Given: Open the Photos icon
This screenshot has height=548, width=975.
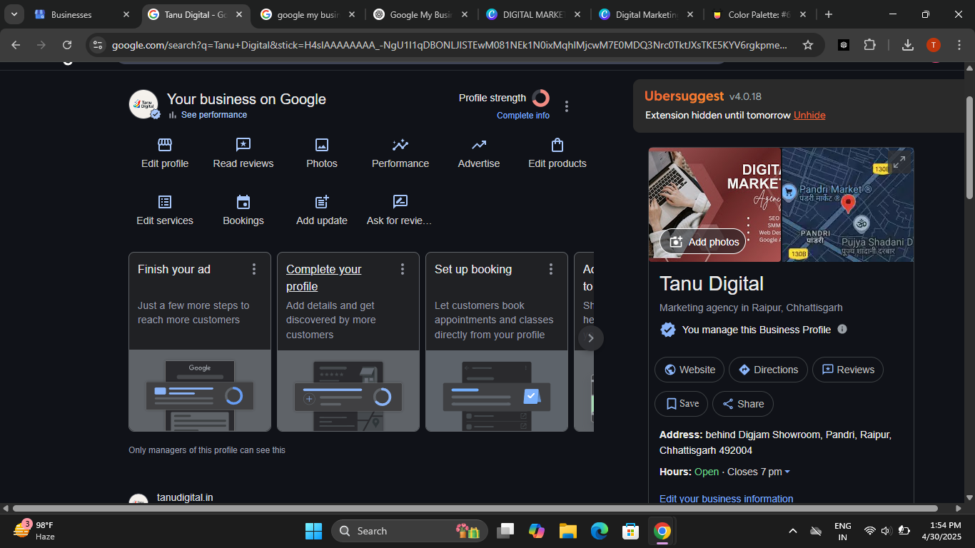Looking at the screenshot, I should coord(322,146).
